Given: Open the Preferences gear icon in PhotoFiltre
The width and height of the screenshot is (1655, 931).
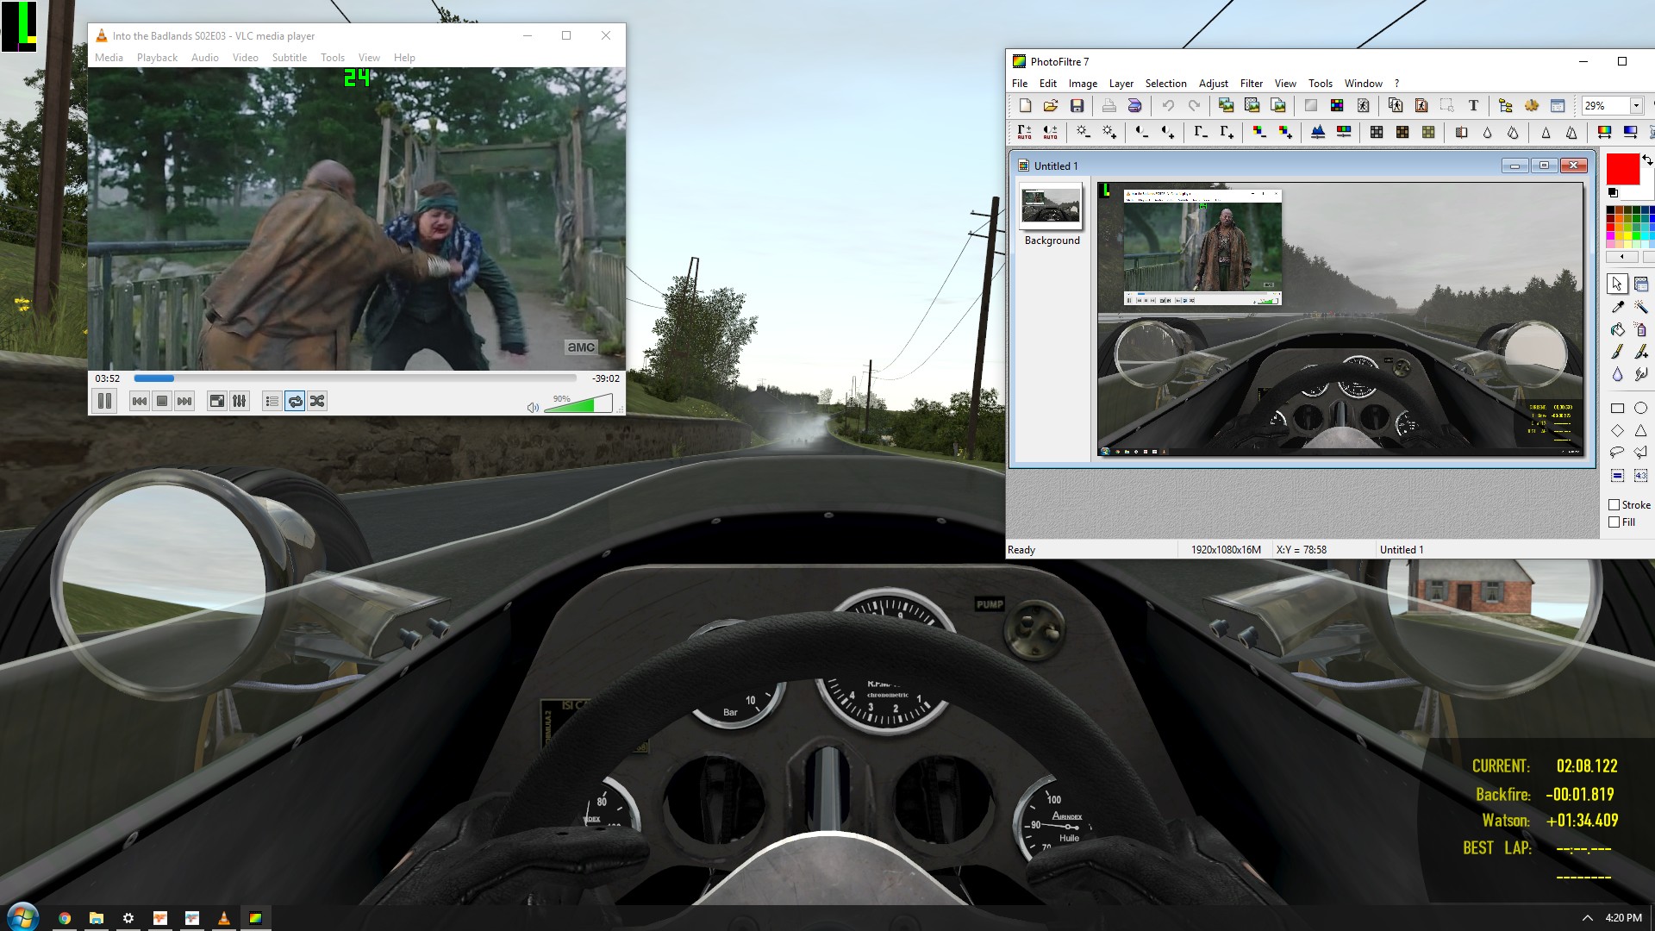Looking at the screenshot, I should 1532,105.
